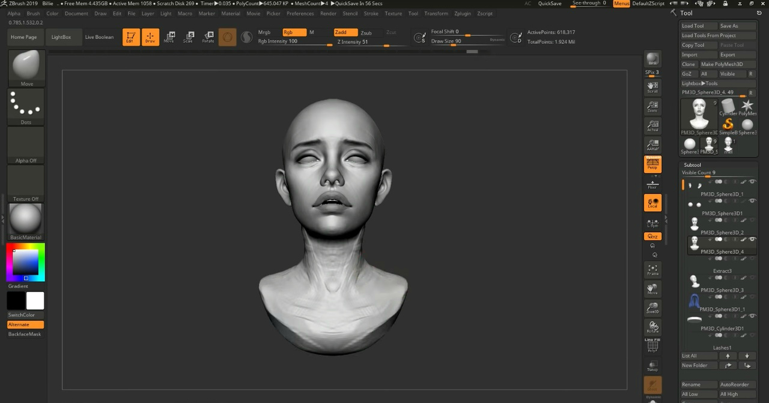Click the Scroll canvas icon
The height and width of the screenshot is (403, 769).
click(x=652, y=87)
